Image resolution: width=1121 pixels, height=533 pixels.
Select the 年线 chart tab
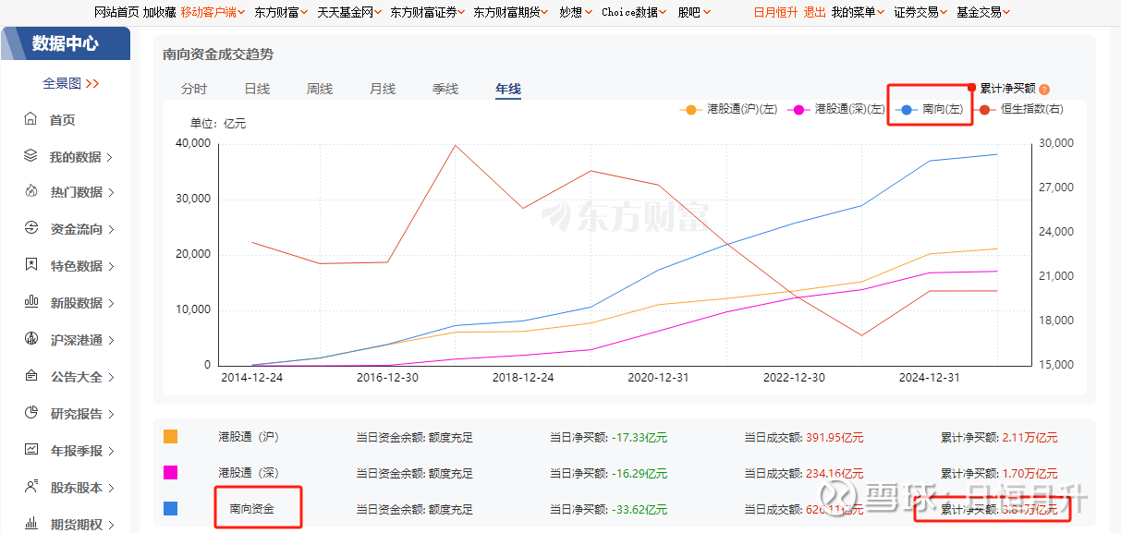click(508, 89)
